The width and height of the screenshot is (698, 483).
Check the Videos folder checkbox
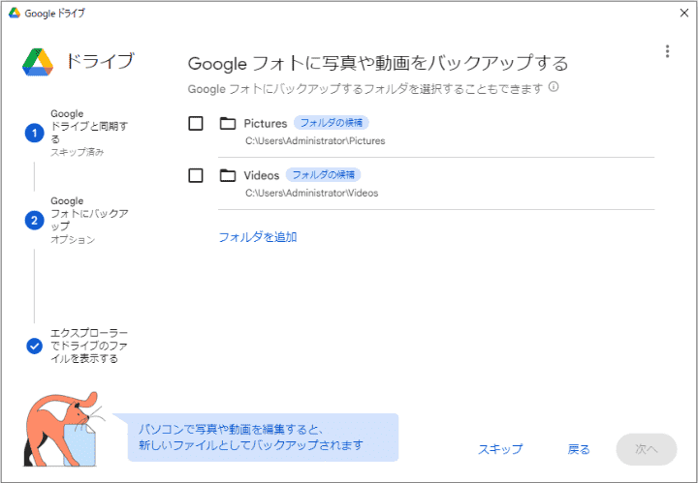pyautogui.click(x=196, y=175)
